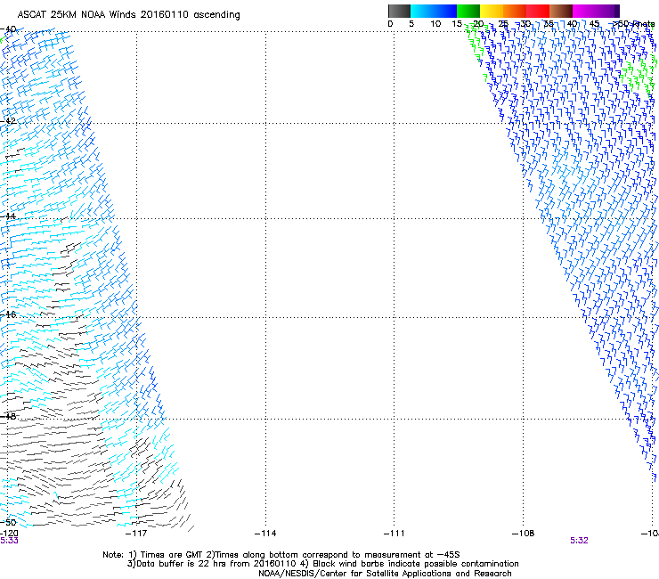Image resolution: width=659 pixels, height=579 pixels.
Task: Click the dark purple 45-50 knots legend segment
Action: tap(607, 11)
